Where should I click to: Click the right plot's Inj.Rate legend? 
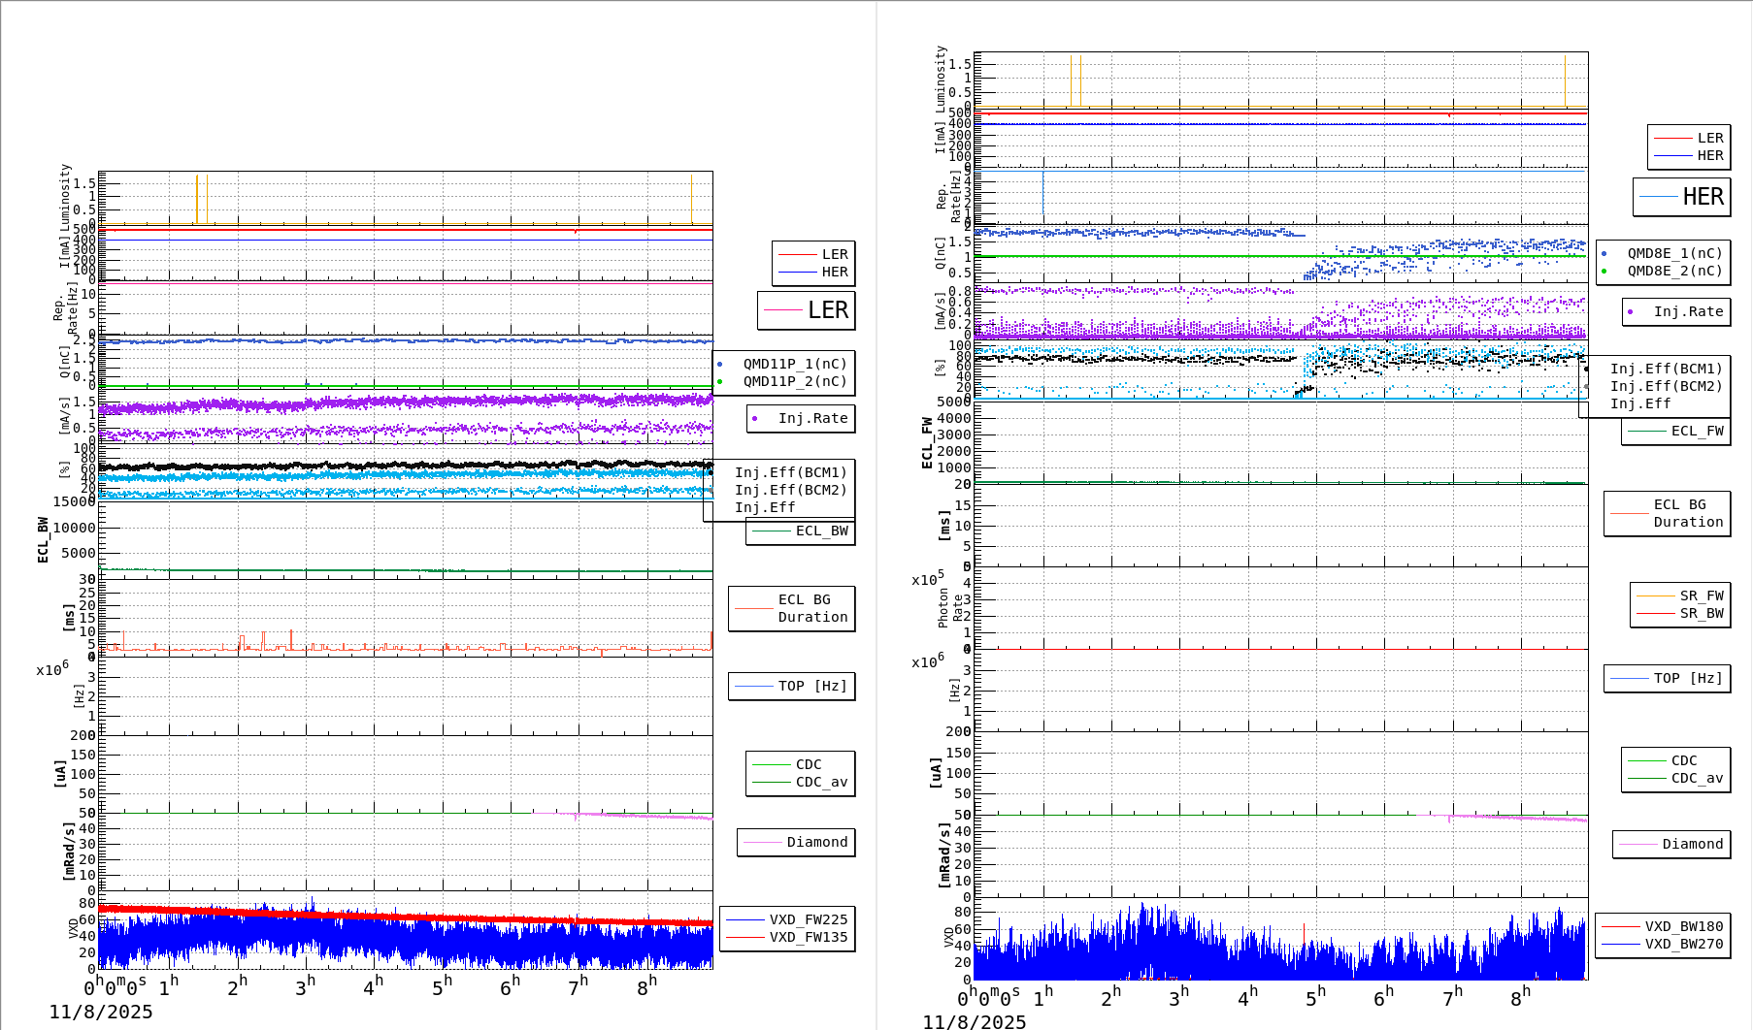[x=1676, y=311]
